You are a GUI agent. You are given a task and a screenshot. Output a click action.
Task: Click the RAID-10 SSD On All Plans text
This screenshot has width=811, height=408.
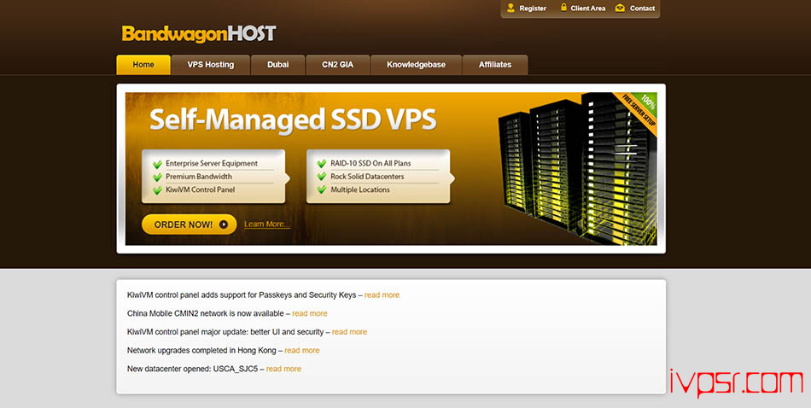pyautogui.click(x=370, y=163)
